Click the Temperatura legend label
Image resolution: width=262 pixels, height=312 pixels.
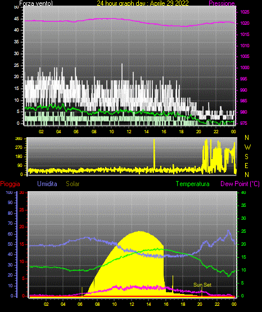(x=193, y=184)
